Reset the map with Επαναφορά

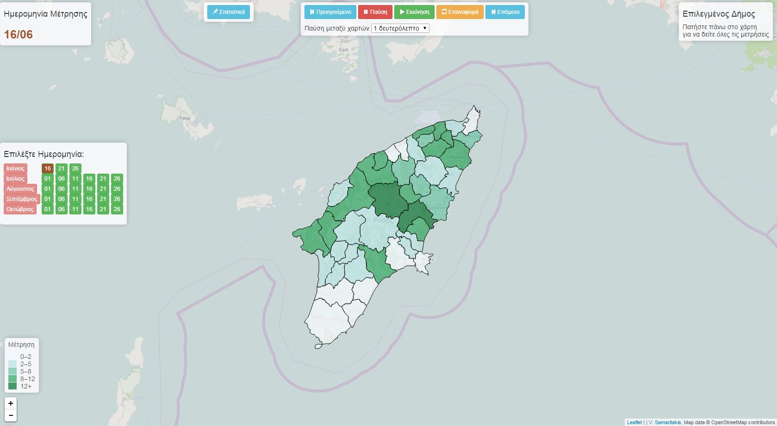[460, 12]
